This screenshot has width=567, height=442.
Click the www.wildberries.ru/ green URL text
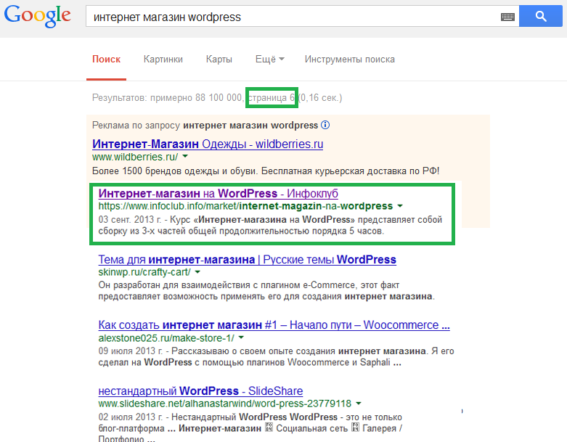coord(135,157)
